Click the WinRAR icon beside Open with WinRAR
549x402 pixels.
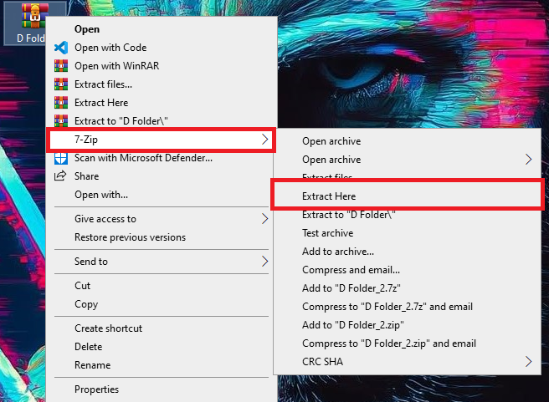coord(60,66)
